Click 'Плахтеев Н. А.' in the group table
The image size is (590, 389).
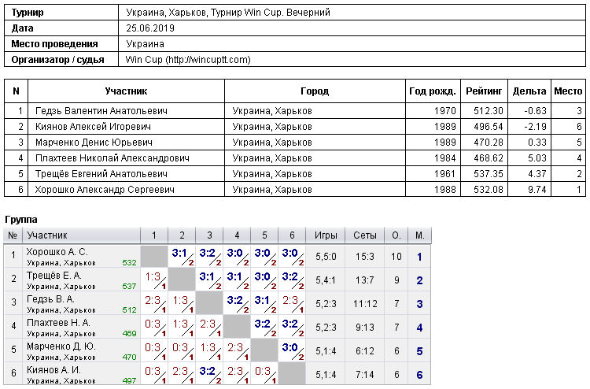(58, 323)
